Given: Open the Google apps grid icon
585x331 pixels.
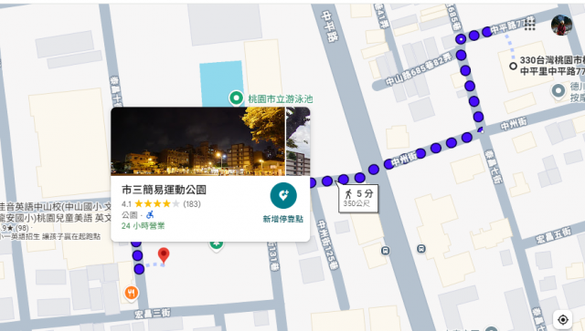Looking at the screenshot, I should 529,25.
